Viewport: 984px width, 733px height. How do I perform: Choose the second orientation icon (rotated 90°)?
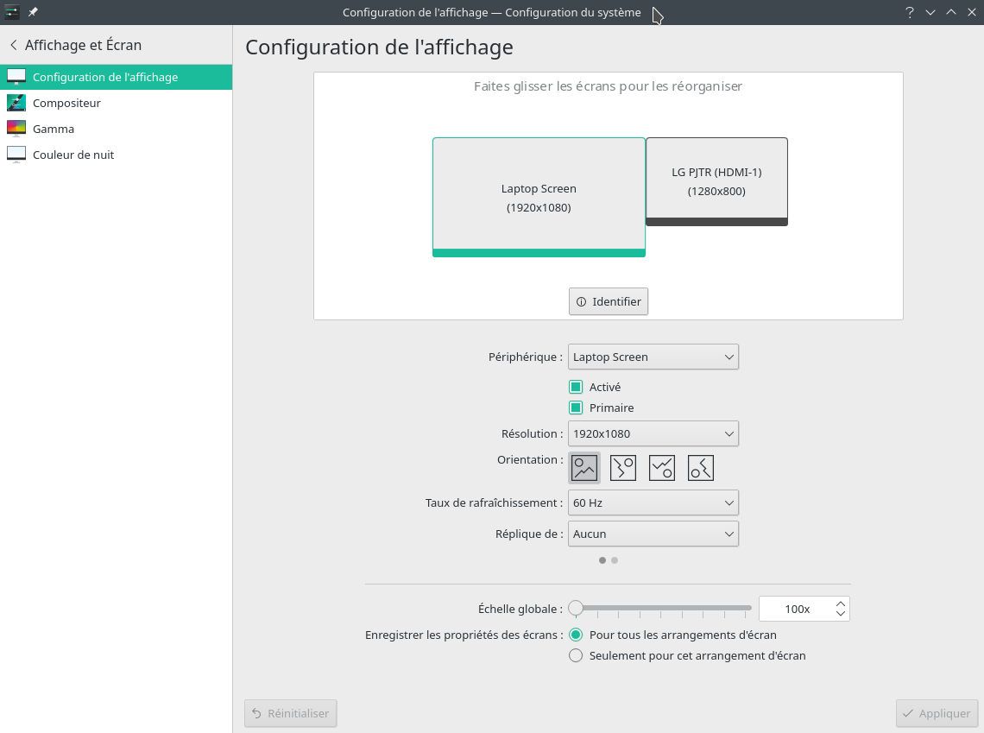(x=622, y=468)
